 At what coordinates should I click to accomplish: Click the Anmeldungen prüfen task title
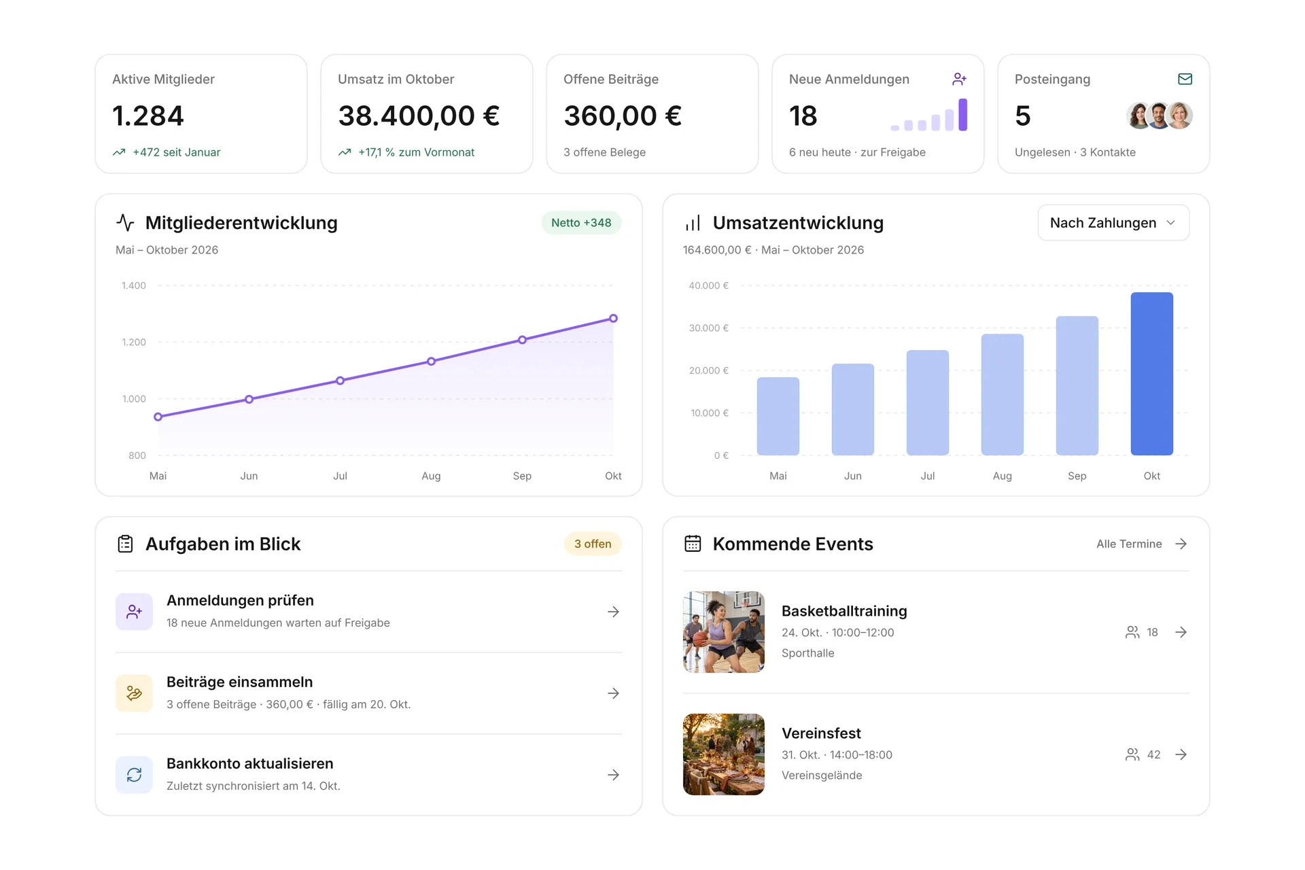click(x=240, y=600)
